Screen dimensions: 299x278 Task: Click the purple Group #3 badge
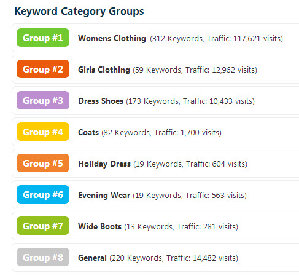tap(43, 100)
